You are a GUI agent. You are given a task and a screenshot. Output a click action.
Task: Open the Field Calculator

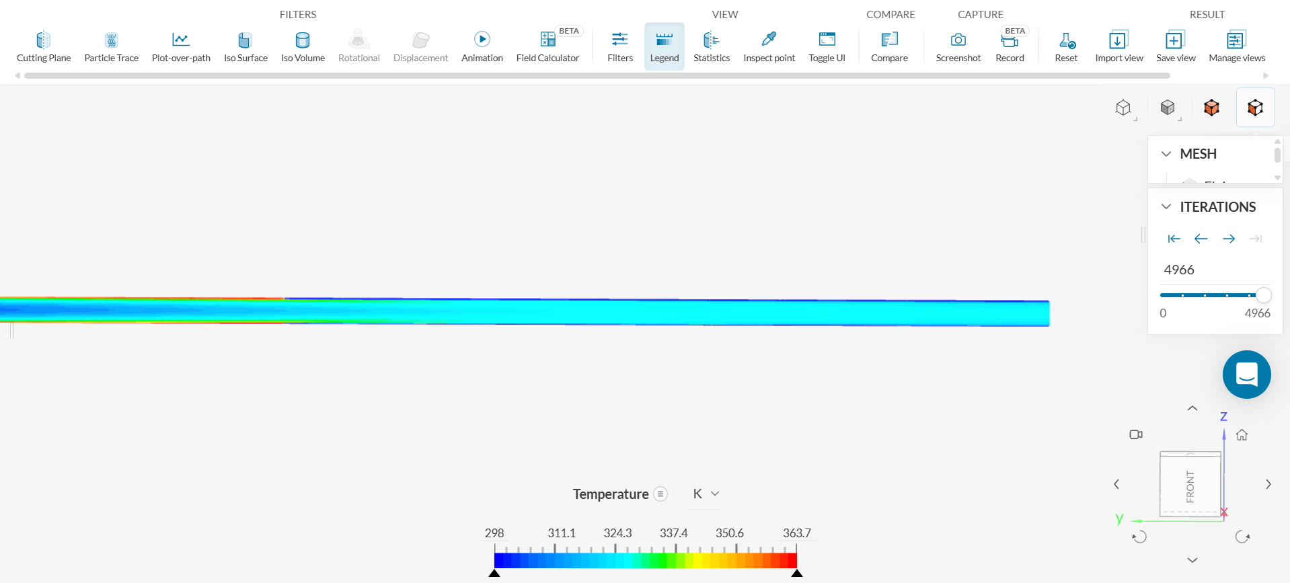click(547, 47)
